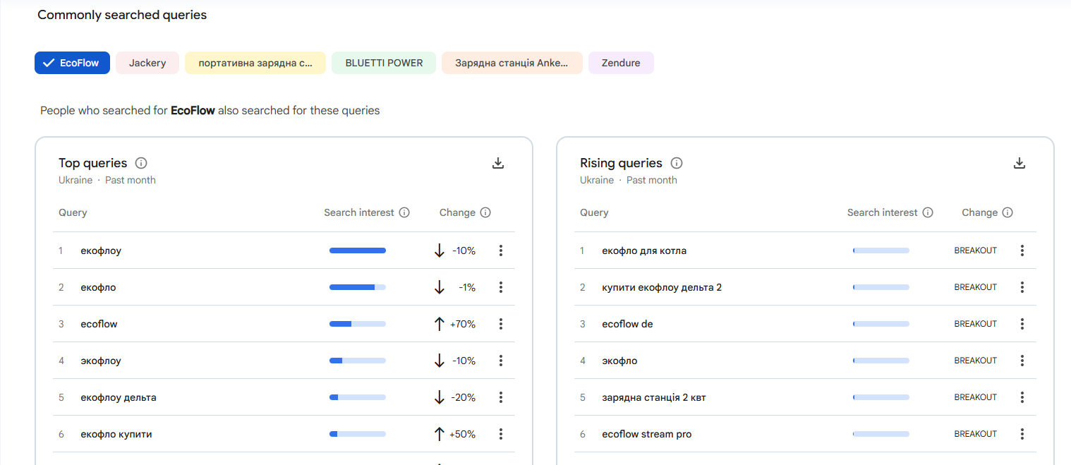Screen dimensions: 1071x465
Task: Select the EcoFlow chip
Action: coord(73,63)
